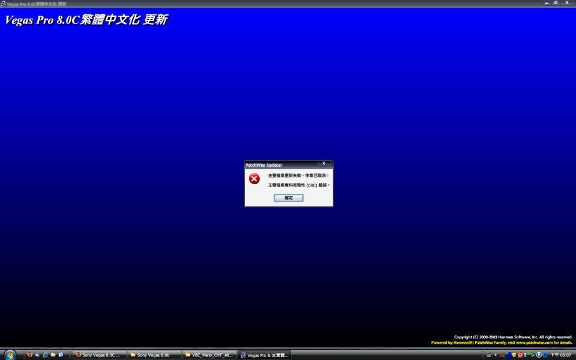The width and height of the screenshot is (576, 360).
Task: Click the yellow shield tray icon
Action: point(514,355)
